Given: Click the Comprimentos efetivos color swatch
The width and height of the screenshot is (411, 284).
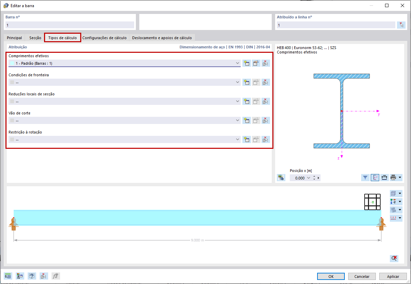Looking at the screenshot, I should point(12,63).
